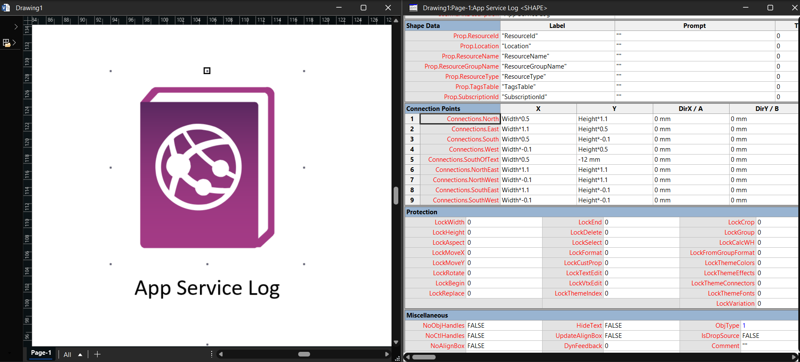Click the rotation handle above the shape
Screen dimensions: 800x362
point(207,71)
